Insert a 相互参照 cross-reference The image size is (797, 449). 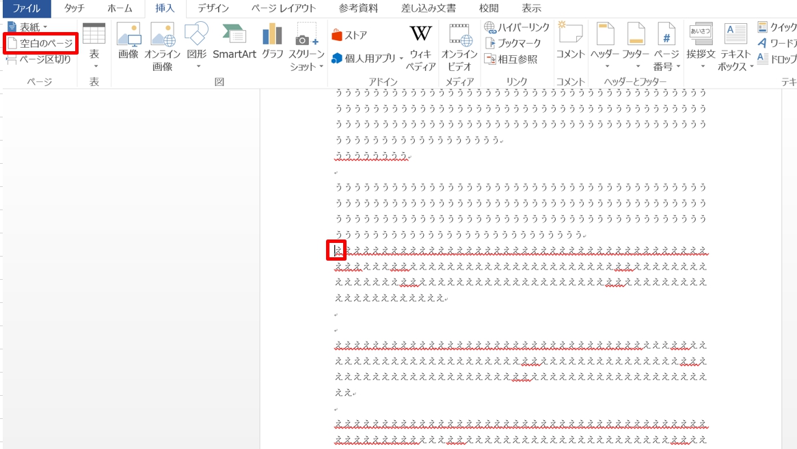click(511, 59)
